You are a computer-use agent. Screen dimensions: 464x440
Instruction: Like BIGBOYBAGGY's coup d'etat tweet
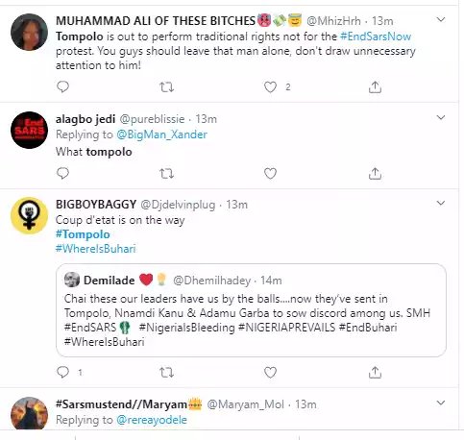270,373
